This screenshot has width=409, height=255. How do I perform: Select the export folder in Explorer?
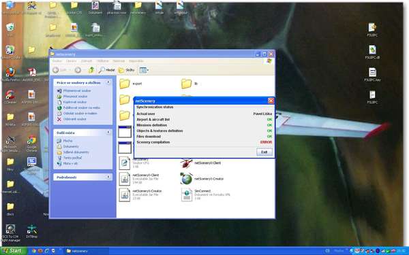click(131, 84)
